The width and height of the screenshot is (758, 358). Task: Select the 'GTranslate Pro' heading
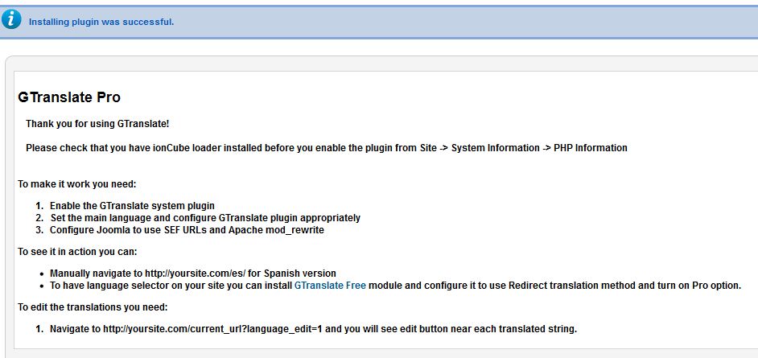[69, 97]
